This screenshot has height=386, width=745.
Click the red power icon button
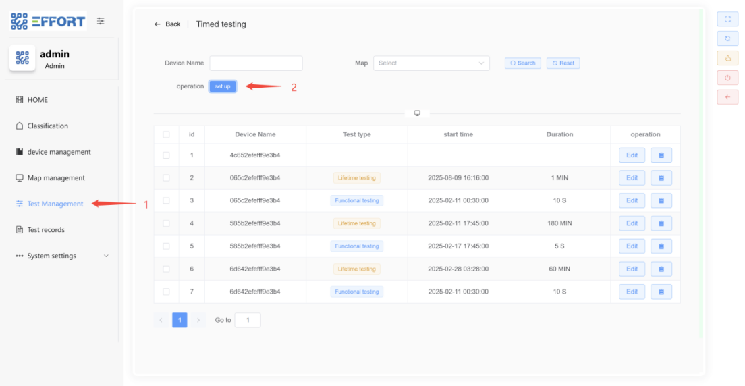pos(727,78)
